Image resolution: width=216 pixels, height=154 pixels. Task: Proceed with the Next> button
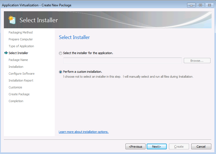pyautogui.click(x=157, y=146)
